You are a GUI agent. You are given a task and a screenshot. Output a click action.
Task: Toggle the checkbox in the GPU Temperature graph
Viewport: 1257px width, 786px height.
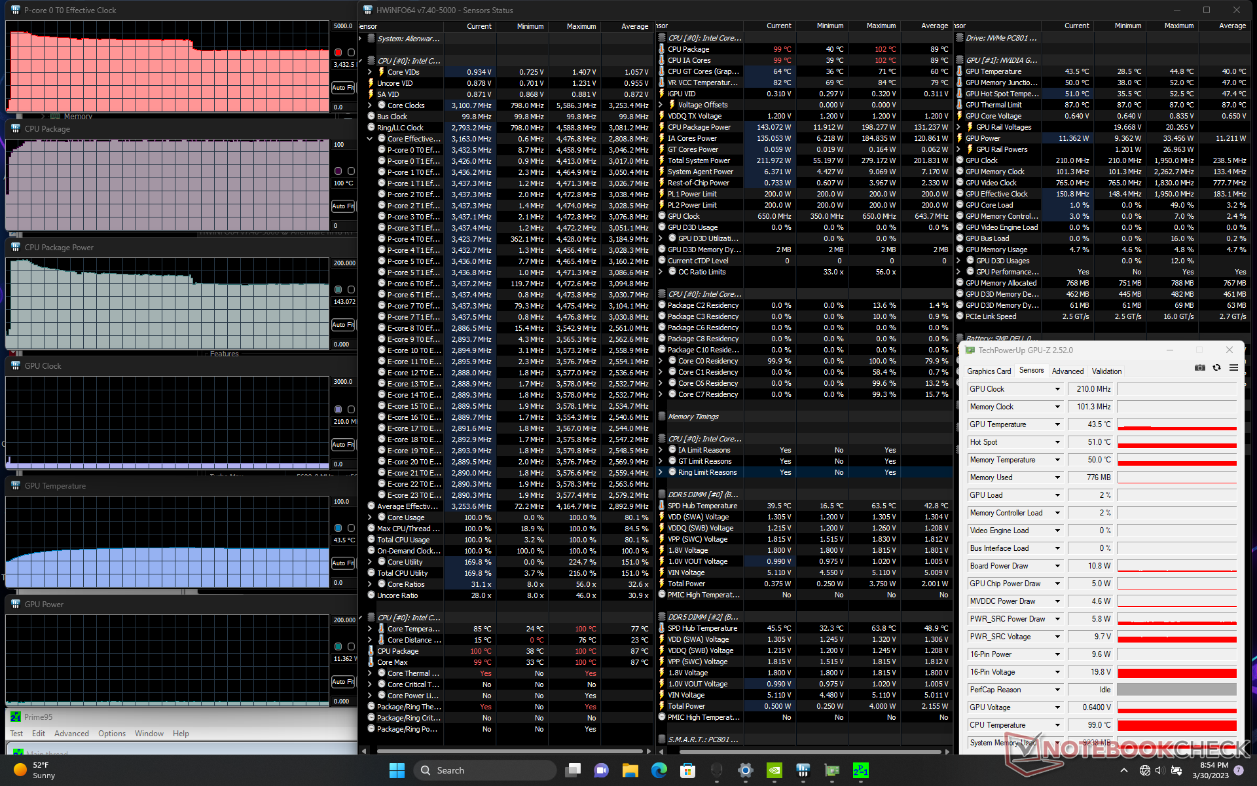point(351,528)
